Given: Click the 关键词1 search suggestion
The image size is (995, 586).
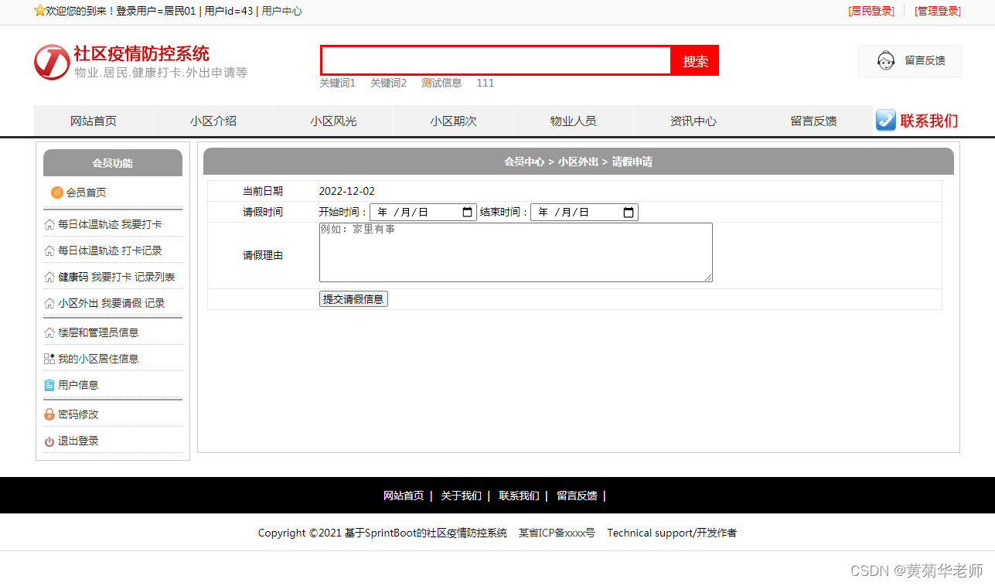Looking at the screenshot, I should 338,83.
